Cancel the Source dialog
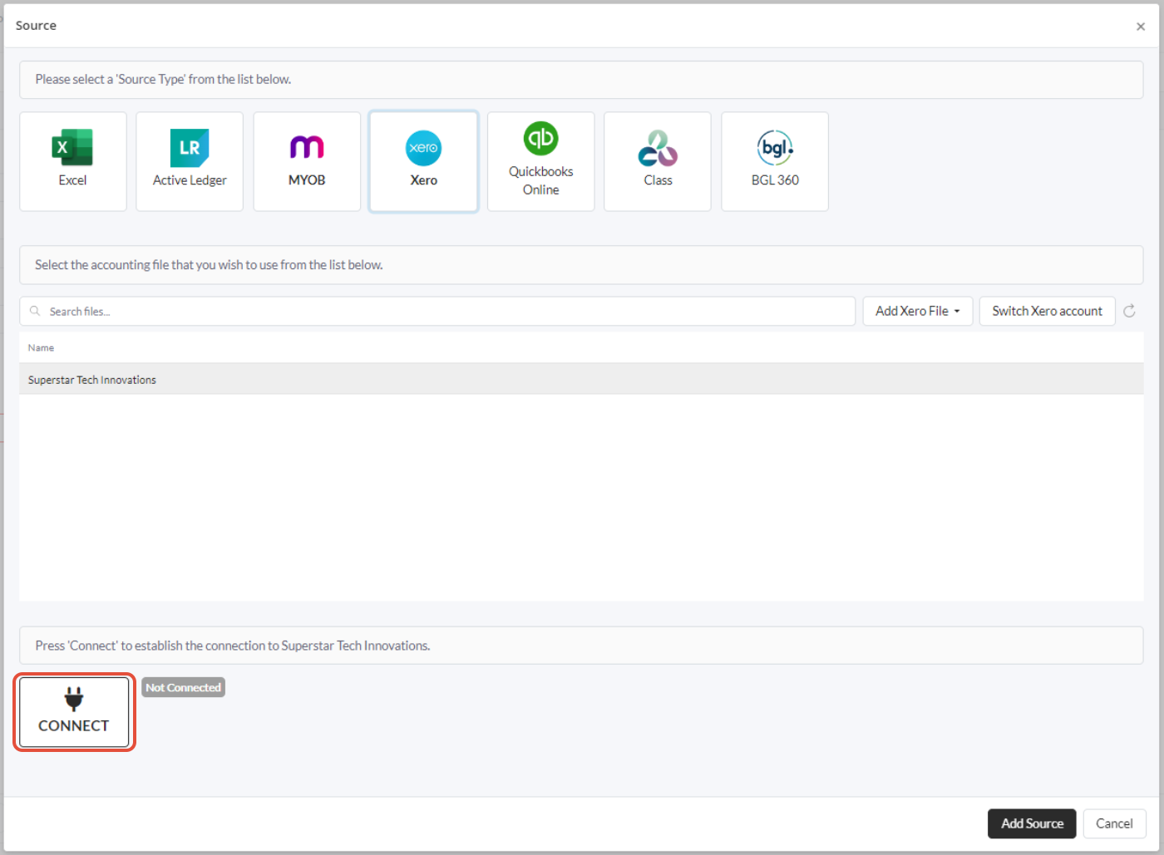The height and width of the screenshot is (855, 1164). coord(1114,823)
